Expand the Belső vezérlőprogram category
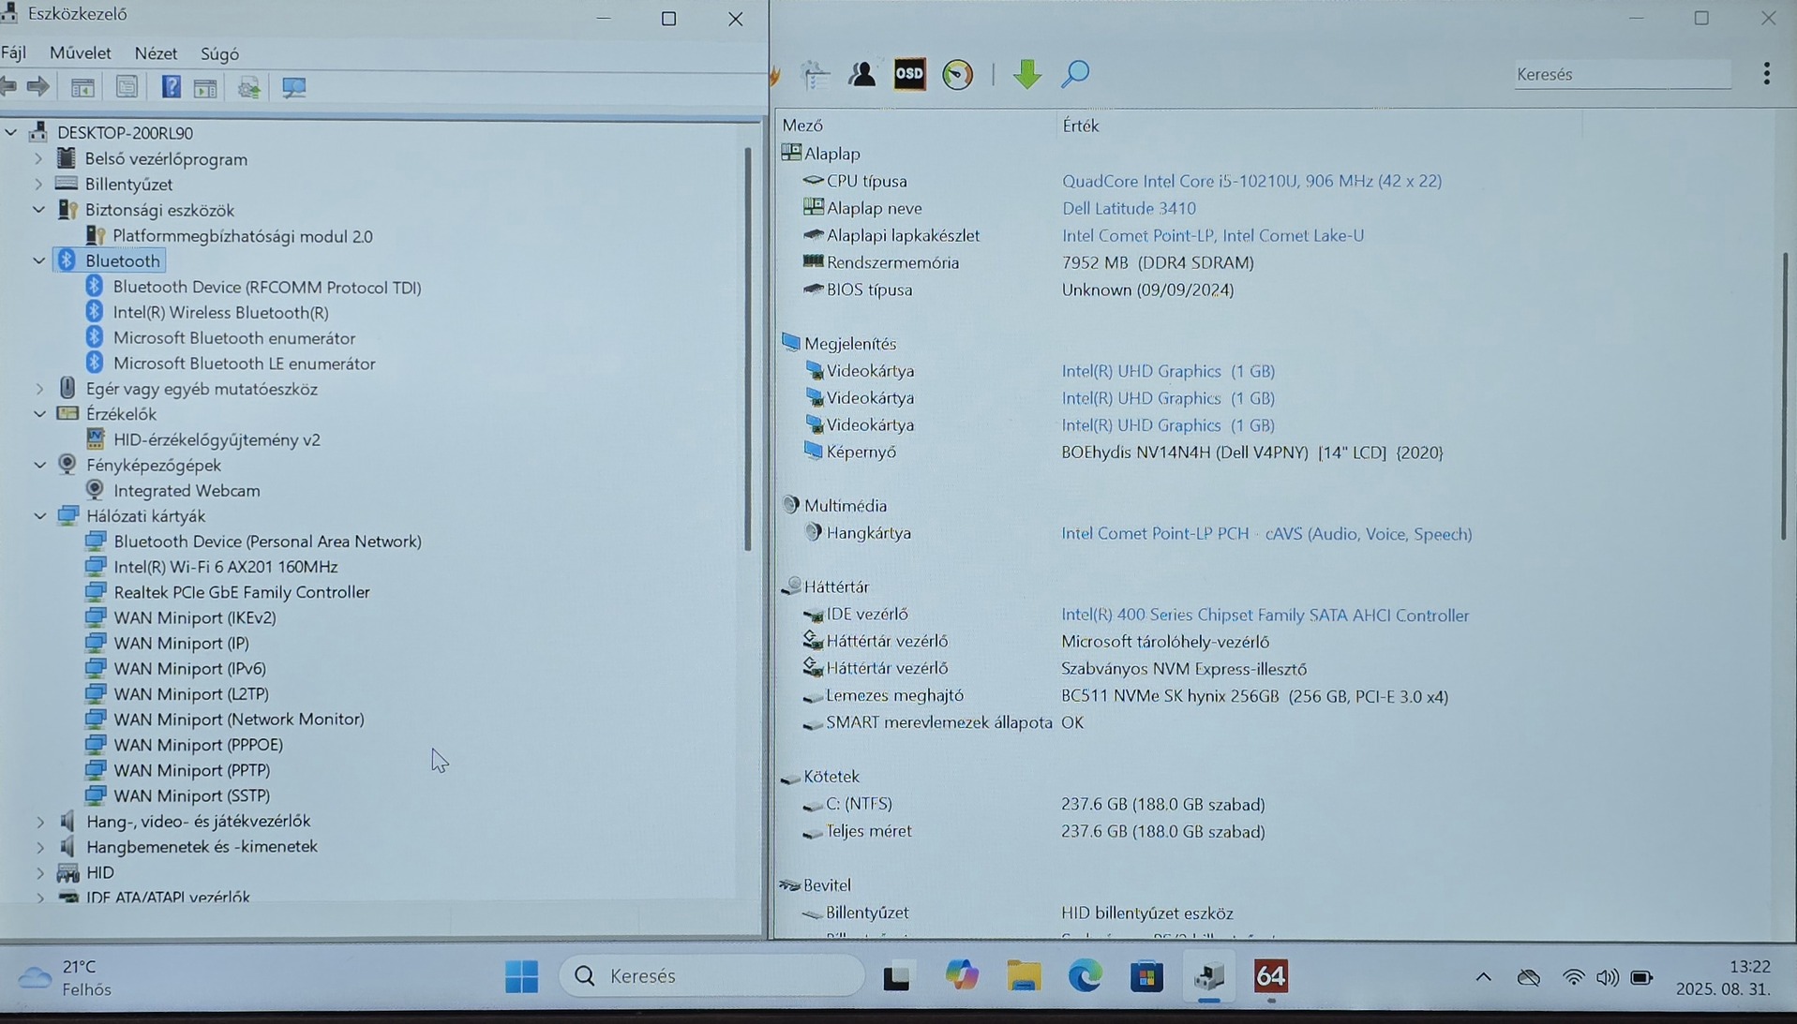Image resolution: width=1797 pixels, height=1024 pixels. pyautogui.click(x=39, y=159)
